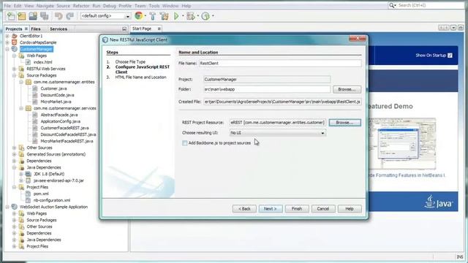The height and width of the screenshot is (263, 468).
Task: Select CustomerFacadeREST.java in the tree
Action: 64,128
